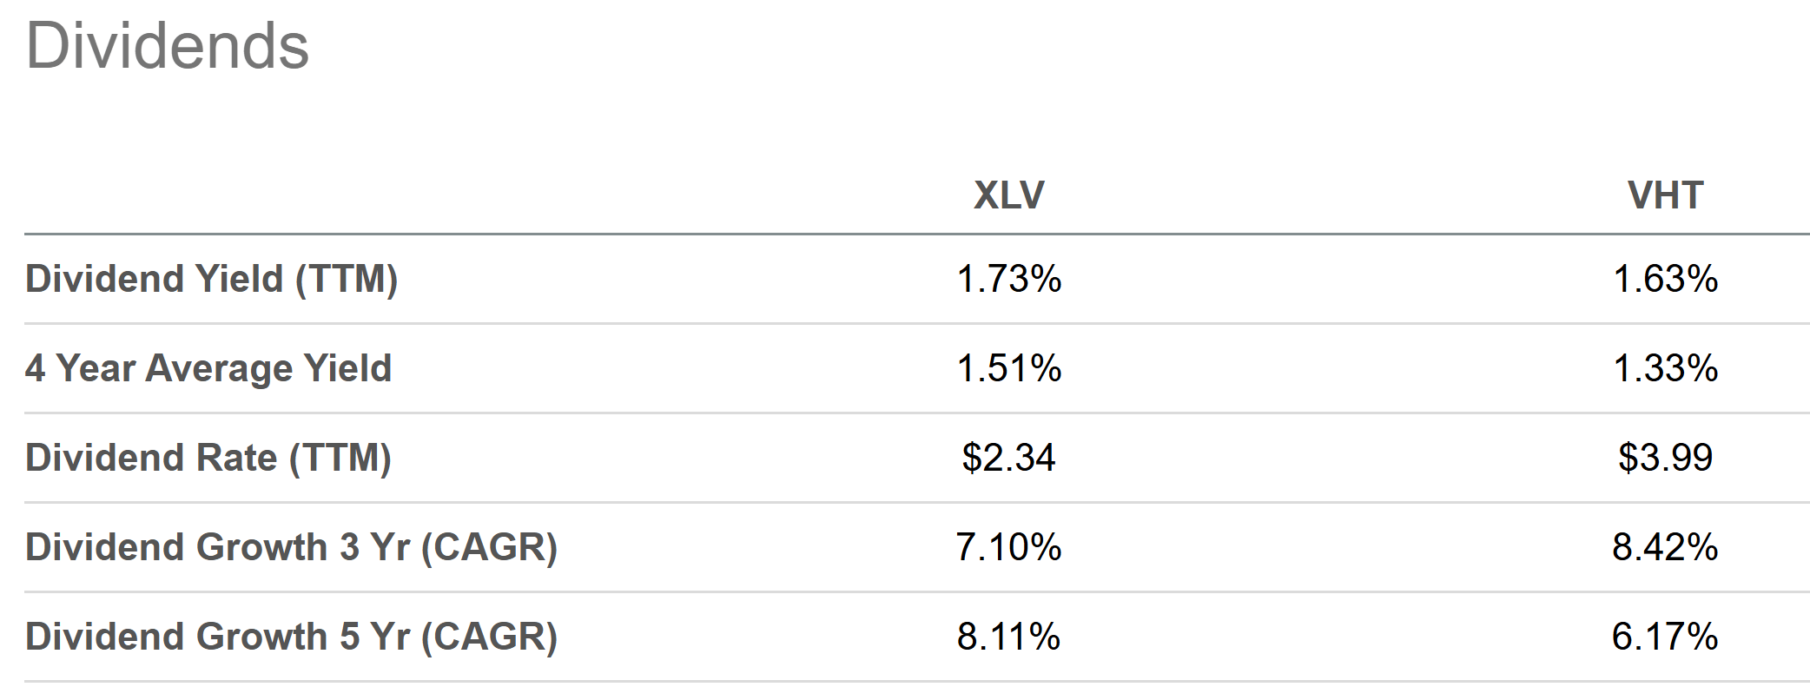Screen dimensions: 1810x687
Task: Click XLV dividend yield value 1.73%
Action: click(x=1008, y=279)
